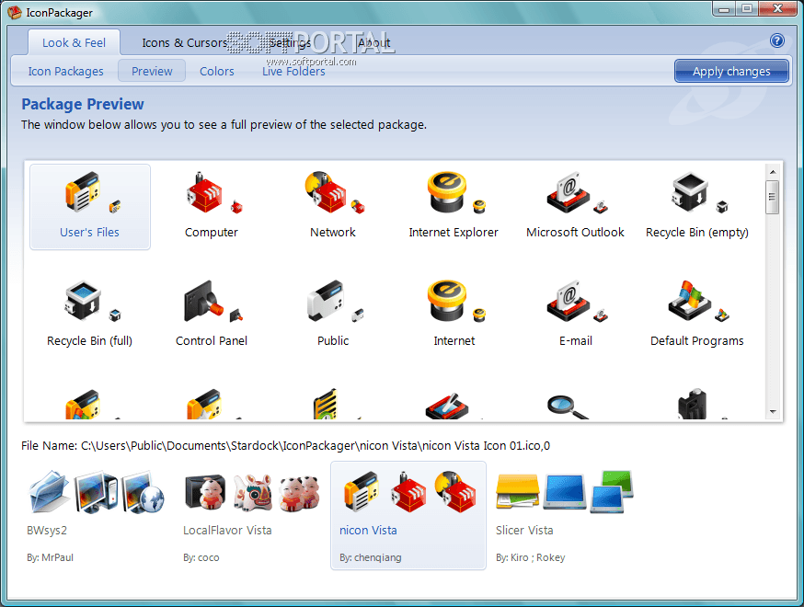Select the Recycle Bin (full) icon

click(x=90, y=315)
